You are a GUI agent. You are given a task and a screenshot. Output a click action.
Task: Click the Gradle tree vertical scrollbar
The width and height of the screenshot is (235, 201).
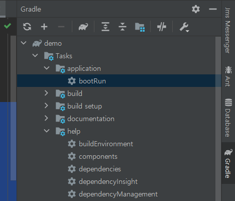tap(218, 119)
